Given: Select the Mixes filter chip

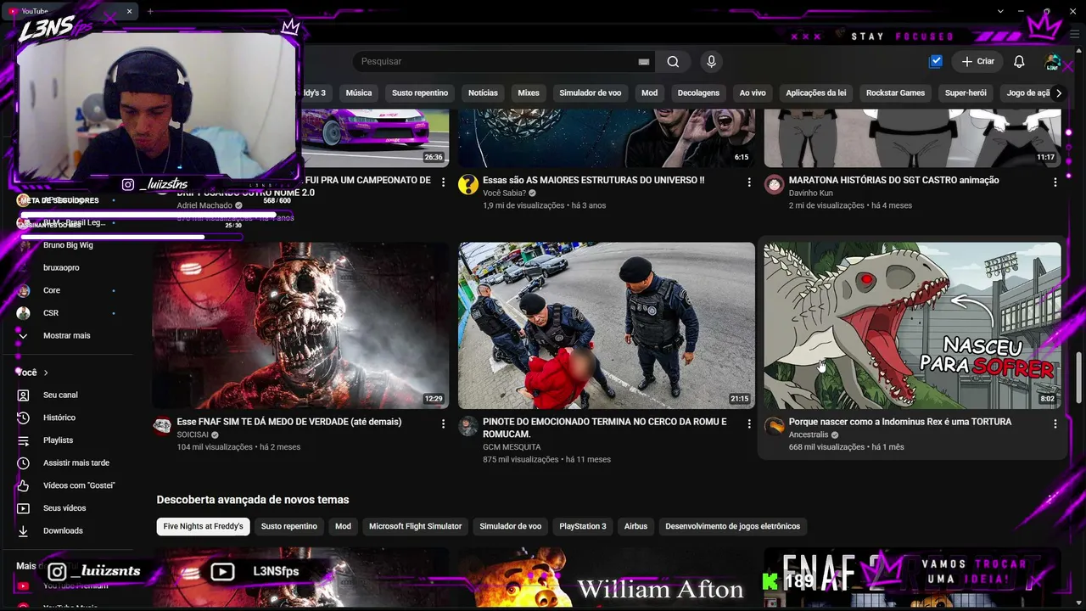Looking at the screenshot, I should click(x=529, y=93).
